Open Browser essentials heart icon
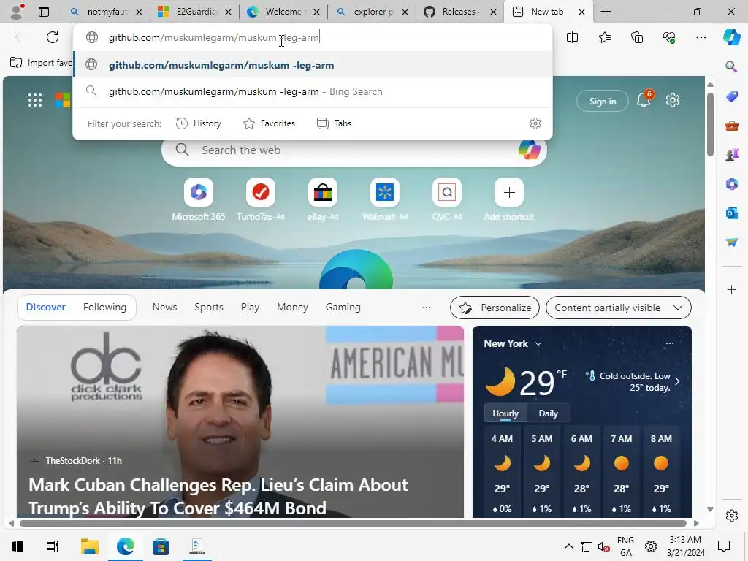This screenshot has height=561, width=748. [669, 37]
